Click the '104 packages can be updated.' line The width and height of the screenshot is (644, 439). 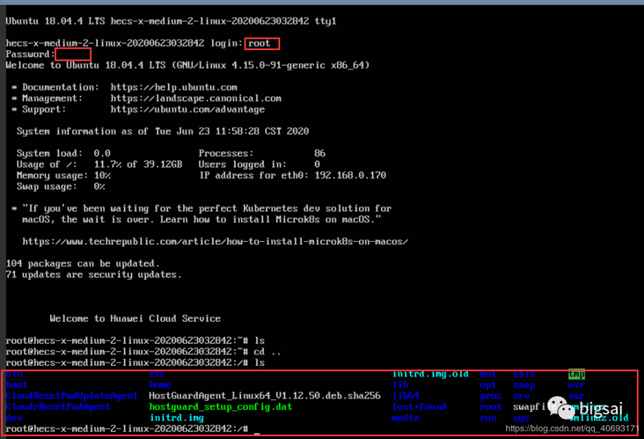point(82,264)
